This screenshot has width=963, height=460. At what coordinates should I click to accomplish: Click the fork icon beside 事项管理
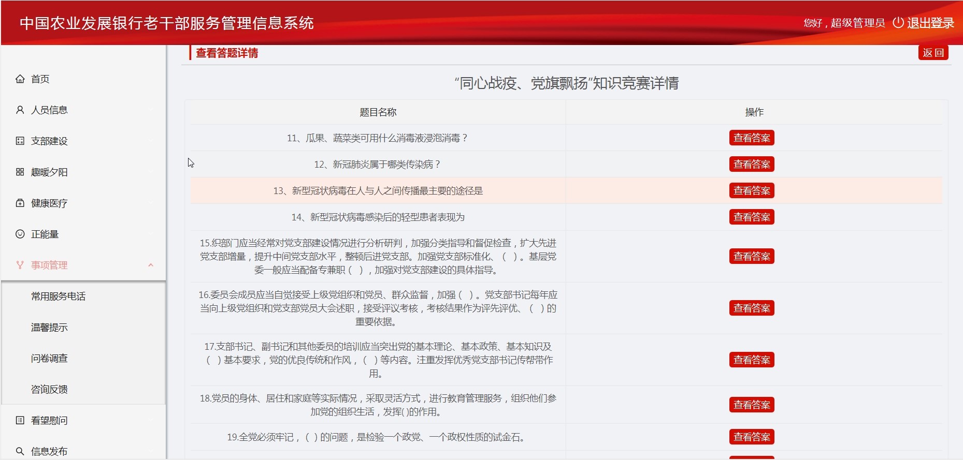20,265
